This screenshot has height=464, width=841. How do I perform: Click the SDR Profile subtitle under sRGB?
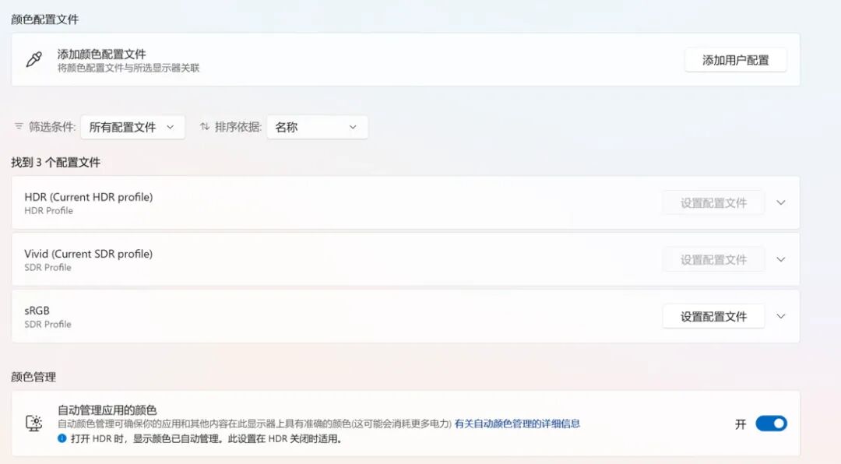48,325
